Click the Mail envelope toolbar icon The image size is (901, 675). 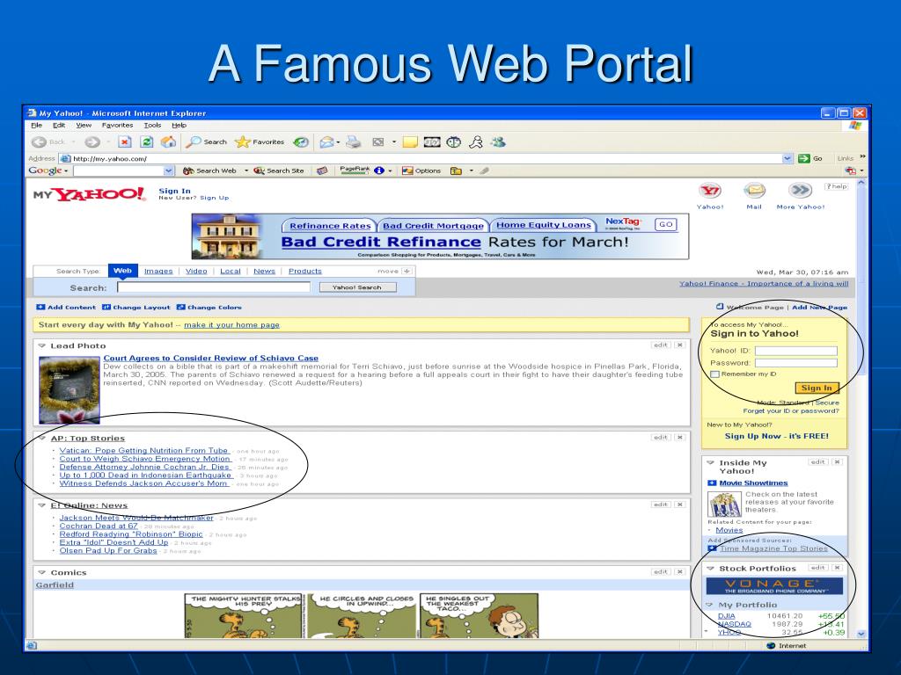[x=327, y=142]
